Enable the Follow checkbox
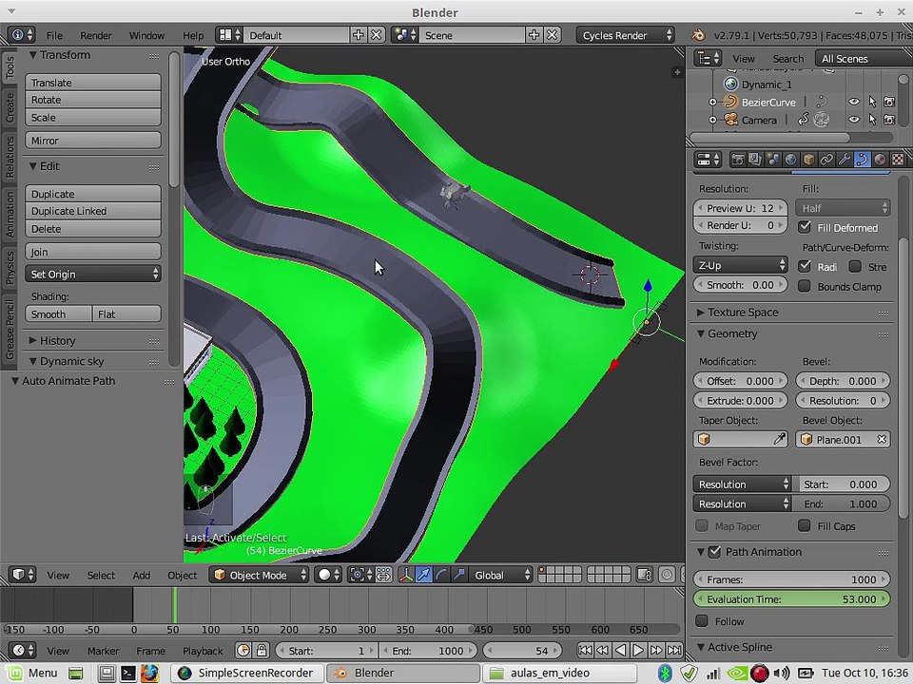The image size is (913, 684). tap(702, 620)
